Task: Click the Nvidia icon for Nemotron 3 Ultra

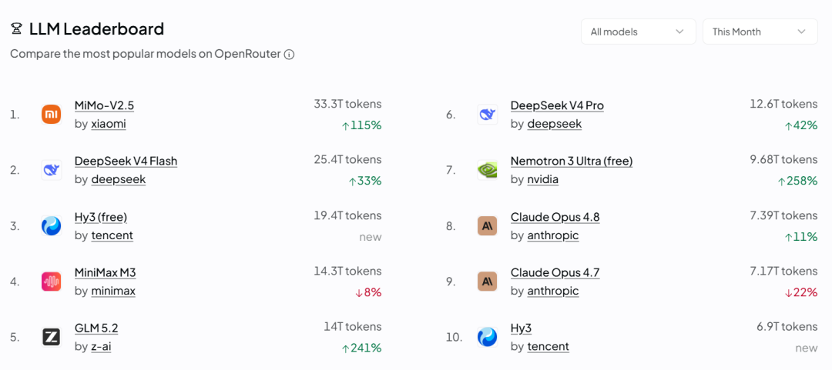Action: click(487, 170)
